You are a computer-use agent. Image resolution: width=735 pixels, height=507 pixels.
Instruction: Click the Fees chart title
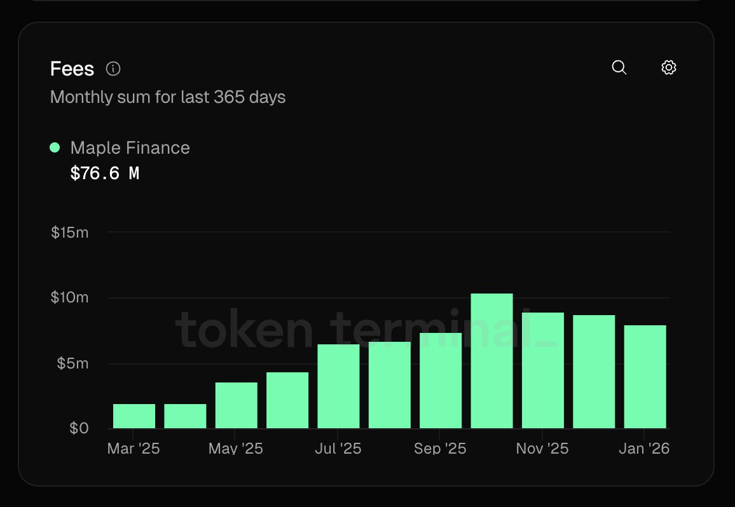pos(72,69)
